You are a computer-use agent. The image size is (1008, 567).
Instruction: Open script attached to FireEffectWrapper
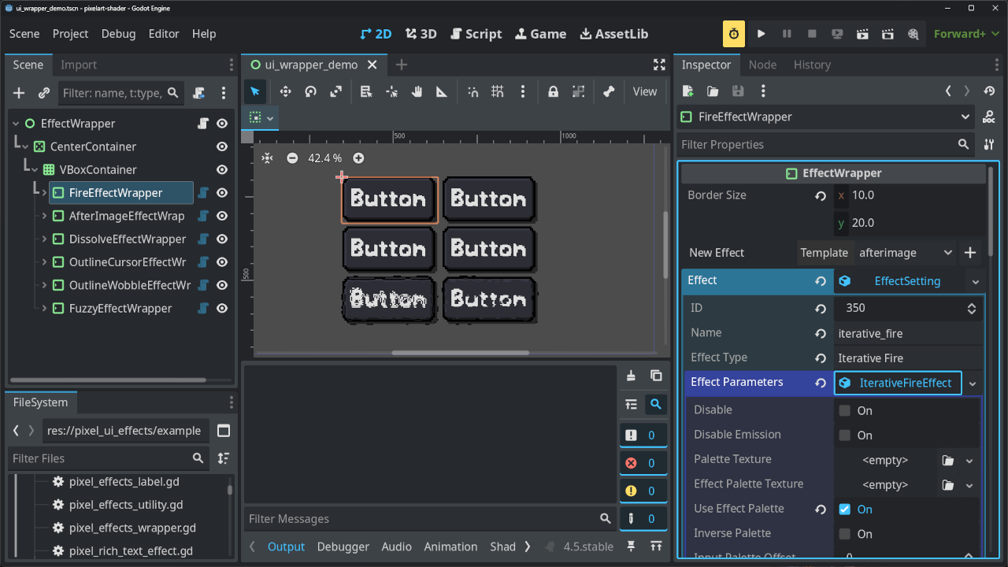203,193
